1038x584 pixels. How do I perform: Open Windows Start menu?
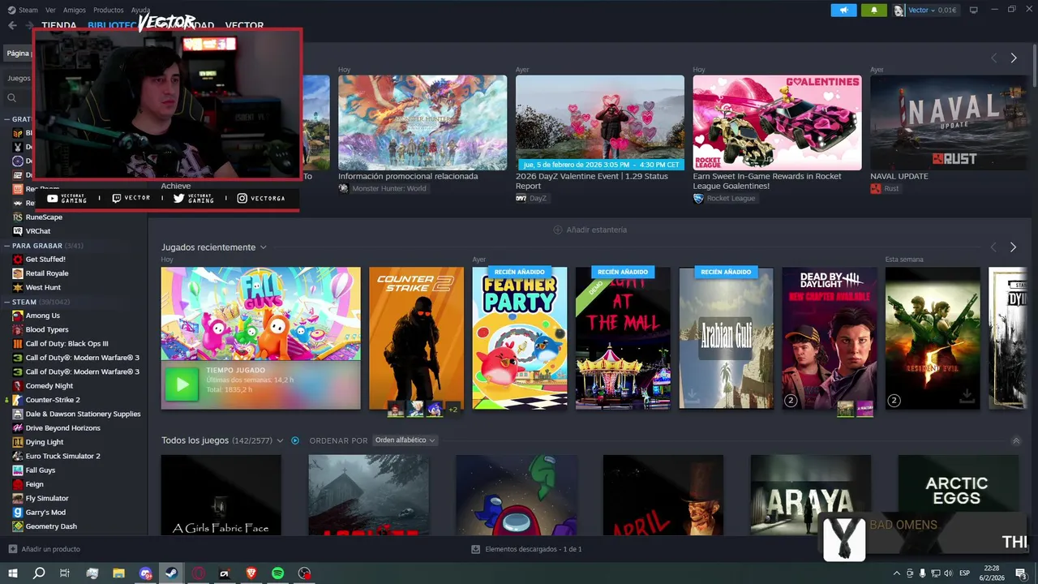(13, 573)
